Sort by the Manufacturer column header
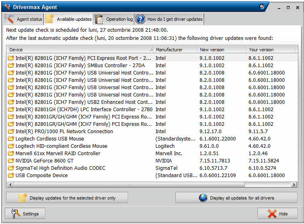 [175, 50]
